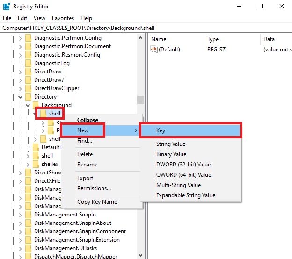
Task: Collapse the Directory tree node
Action: (x=20, y=97)
